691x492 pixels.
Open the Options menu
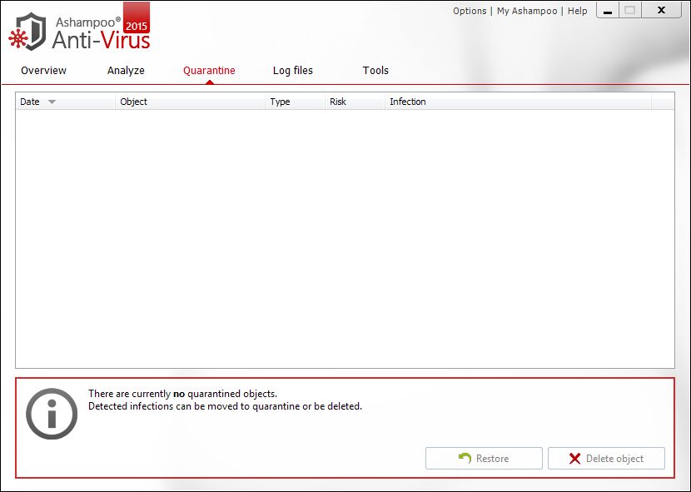(x=470, y=11)
